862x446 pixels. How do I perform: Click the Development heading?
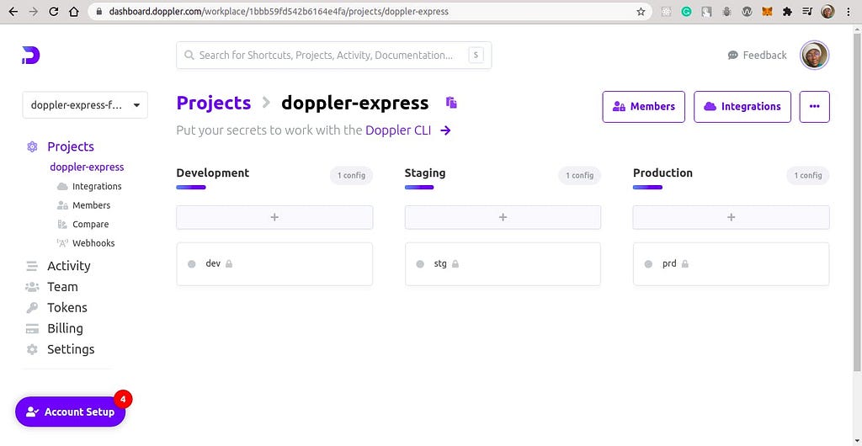213,173
